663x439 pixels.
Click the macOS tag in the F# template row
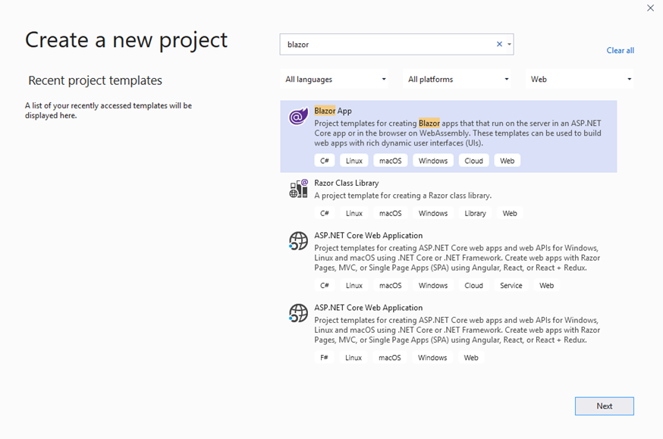(389, 358)
